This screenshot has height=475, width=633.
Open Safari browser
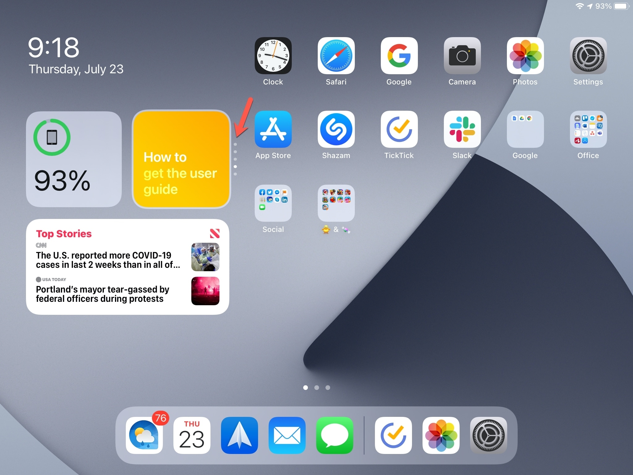pyautogui.click(x=336, y=56)
